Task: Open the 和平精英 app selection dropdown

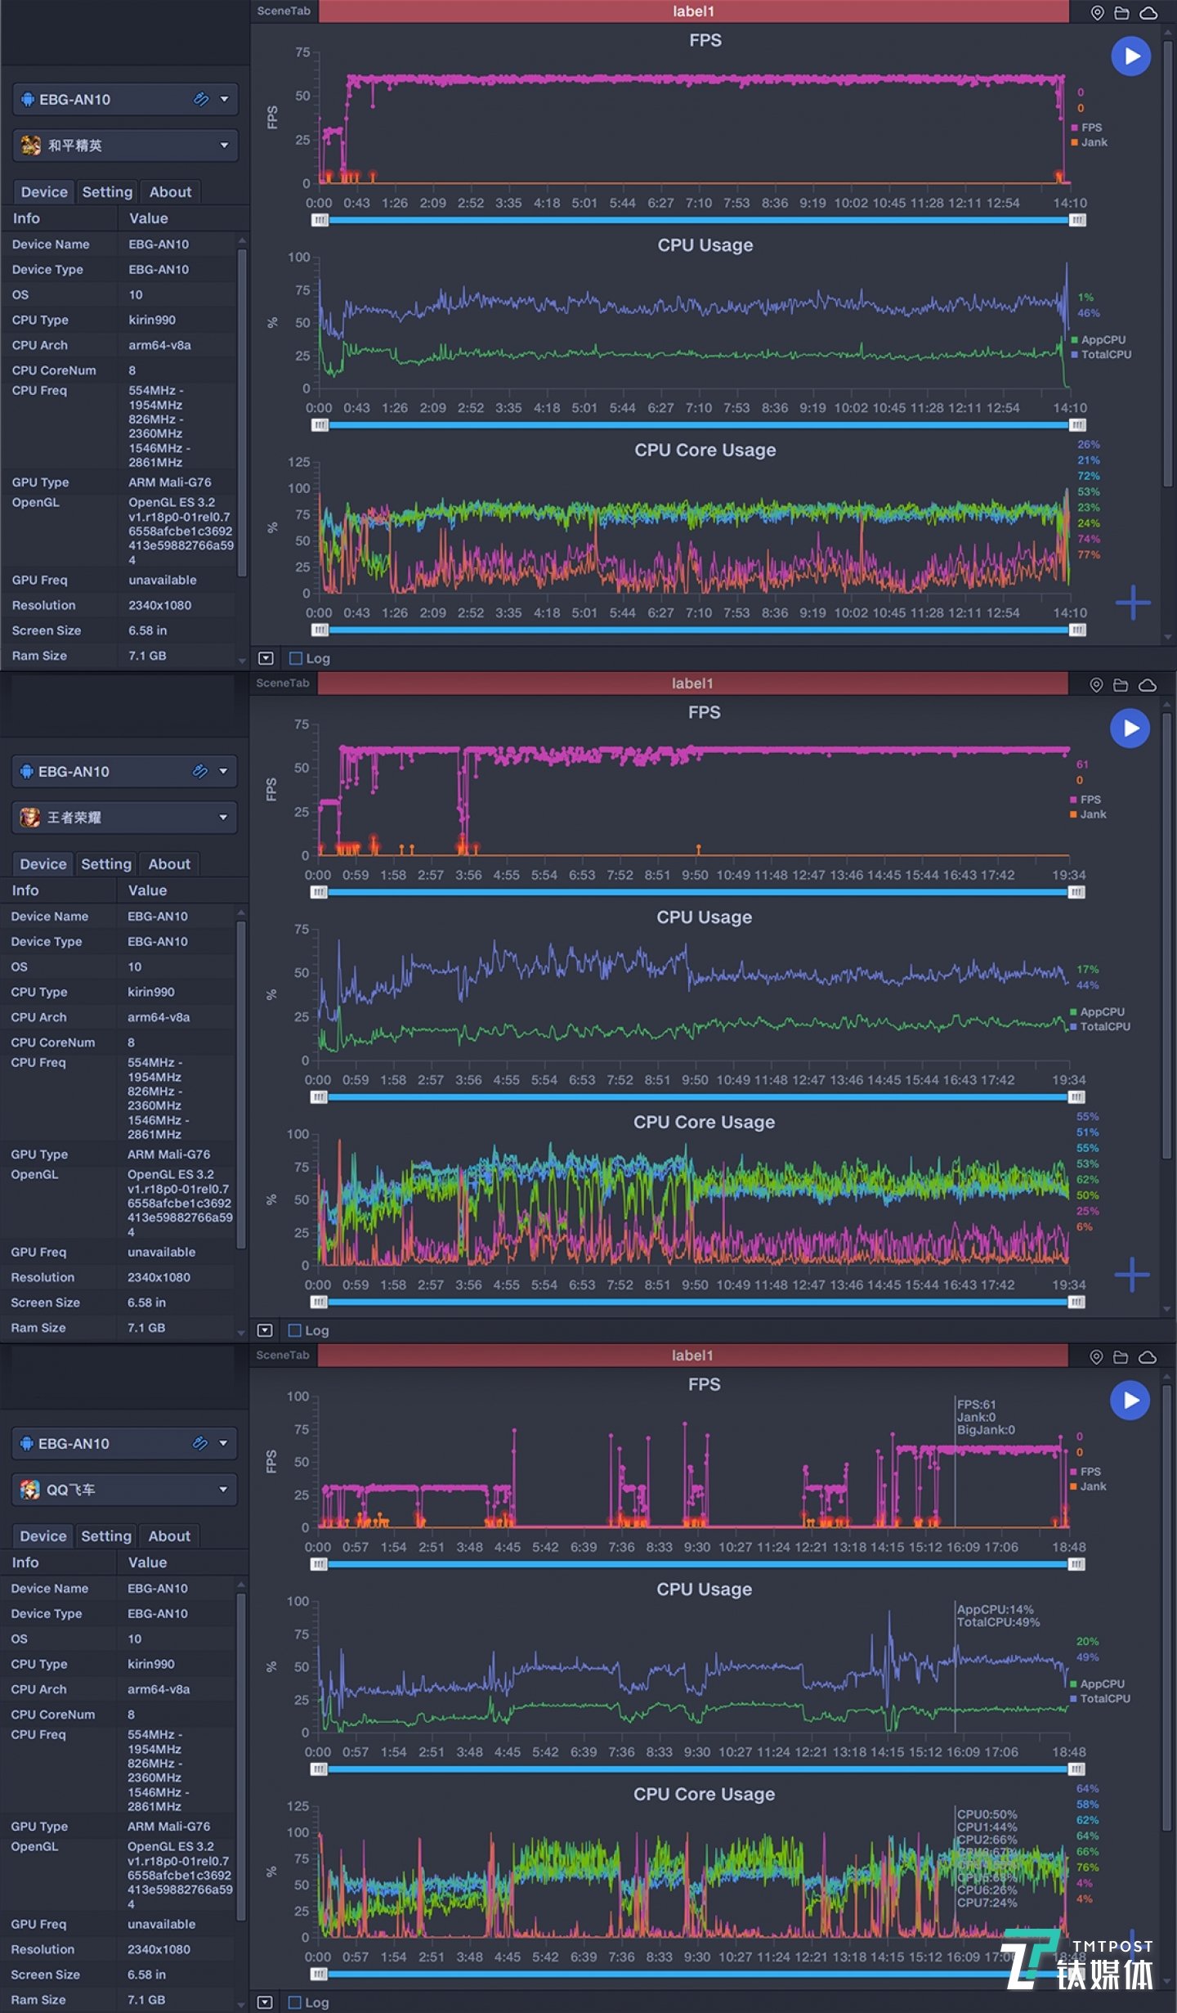Action: click(x=125, y=146)
